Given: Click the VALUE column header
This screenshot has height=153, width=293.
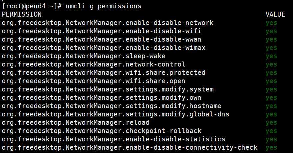Looking at the screenshot, I should [275, 15].
